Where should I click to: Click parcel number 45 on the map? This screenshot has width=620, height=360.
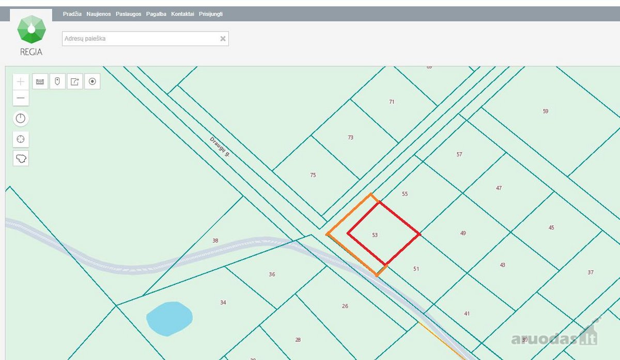coord(551,228)
